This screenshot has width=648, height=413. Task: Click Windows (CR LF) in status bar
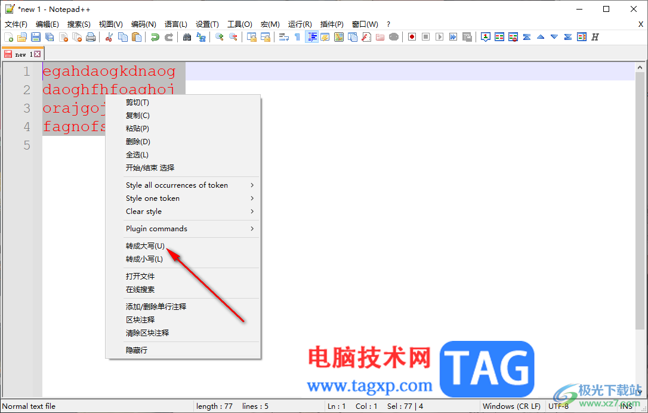click(511, 406)
